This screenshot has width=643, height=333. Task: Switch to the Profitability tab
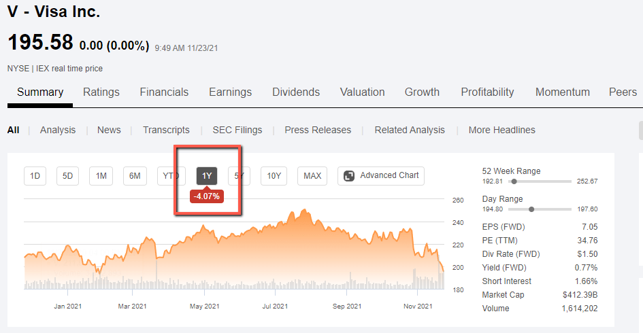coord(487,92)
